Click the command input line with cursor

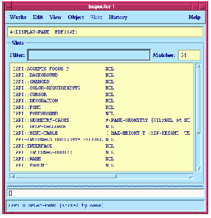point(106,193)
